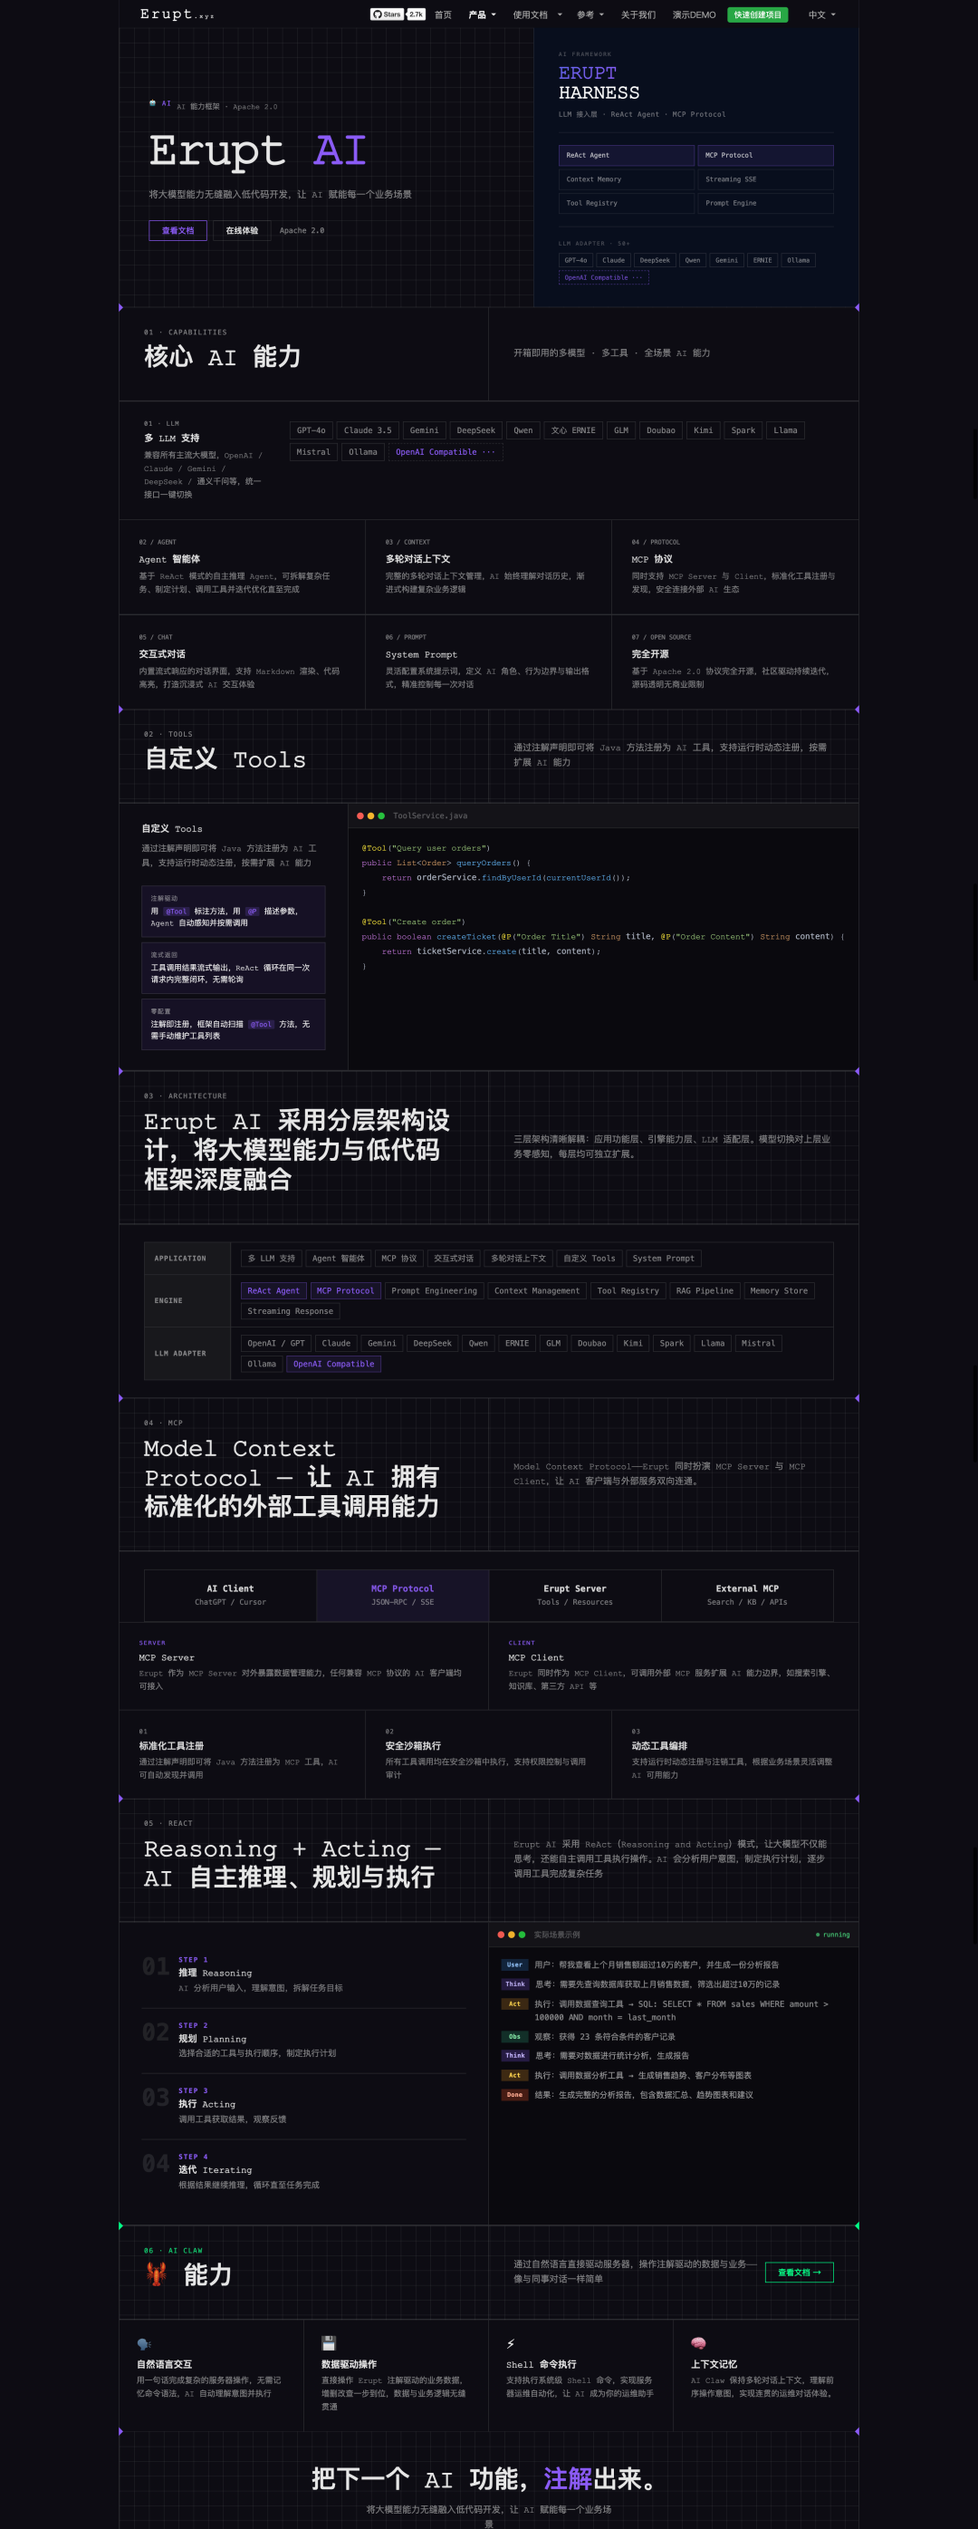Click the ToolService.java file name label
This screenshot has width=978, height=2529.
tap(429, 816)
